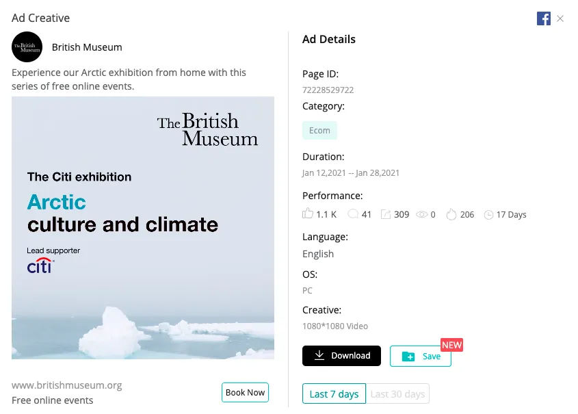The width and height of the screenshot is (578, 414).
Task: Click the 17 Days clock icon
Action: 488,214
